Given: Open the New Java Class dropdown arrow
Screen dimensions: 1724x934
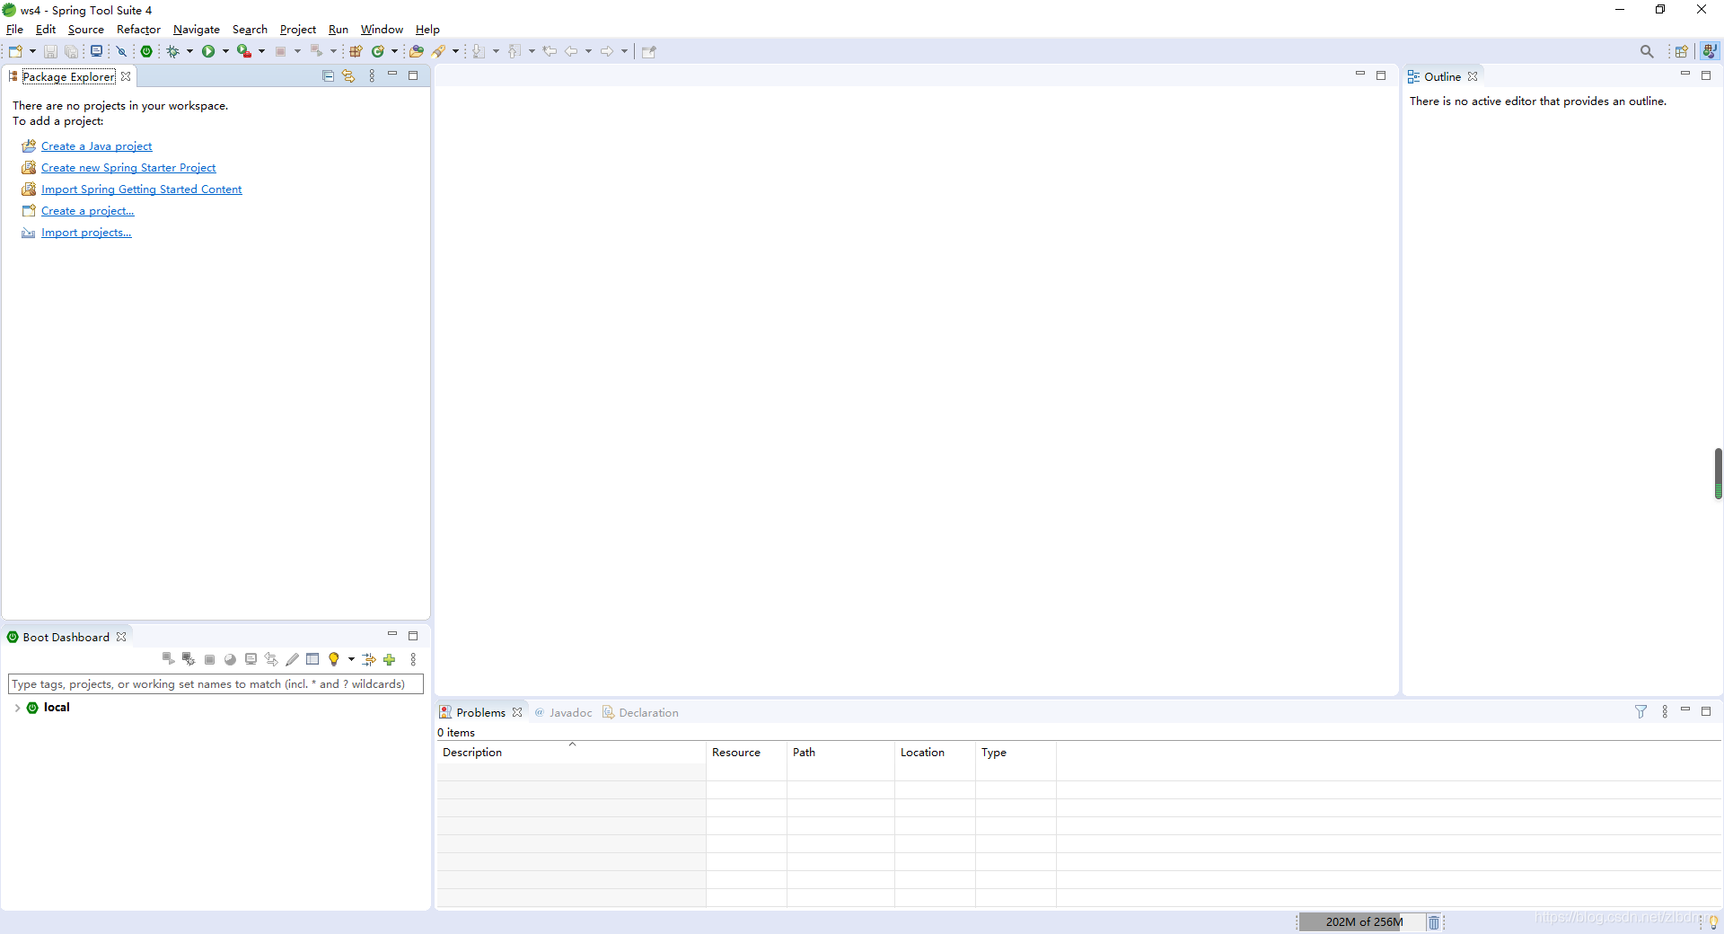Looking at the screenshot, I should 394,51.
